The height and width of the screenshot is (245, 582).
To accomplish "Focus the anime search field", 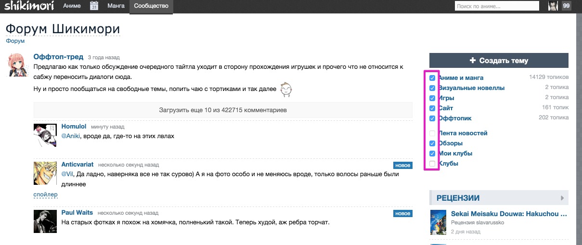I will (x=496, y=6).
